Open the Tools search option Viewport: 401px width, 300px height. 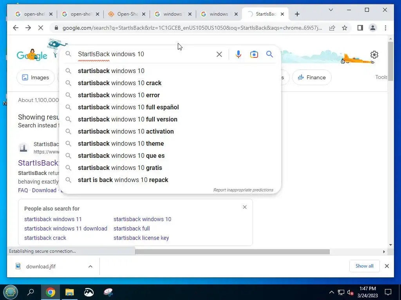click(381, 77)
